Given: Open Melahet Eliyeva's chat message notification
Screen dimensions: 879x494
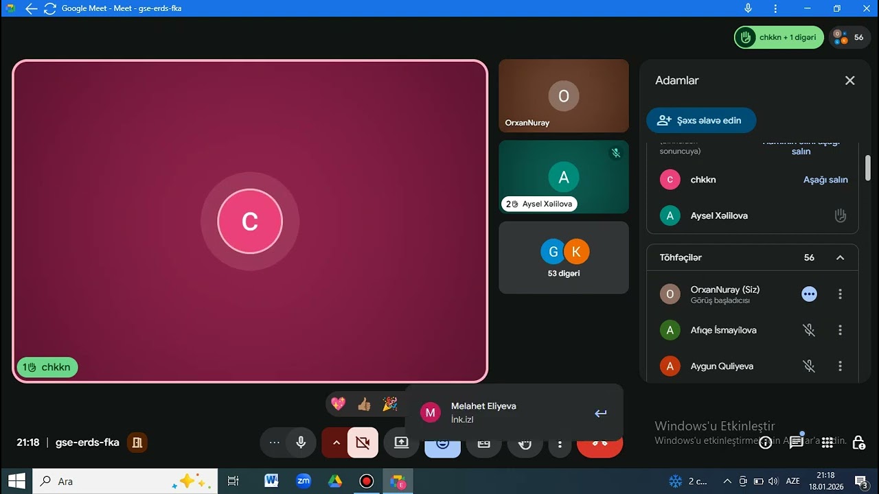Looking at the screenshot, I should pos(514,412).
